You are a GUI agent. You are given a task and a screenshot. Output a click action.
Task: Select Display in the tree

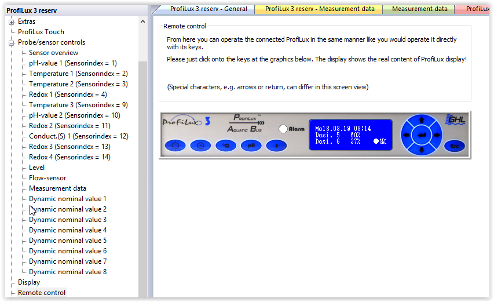29,282
